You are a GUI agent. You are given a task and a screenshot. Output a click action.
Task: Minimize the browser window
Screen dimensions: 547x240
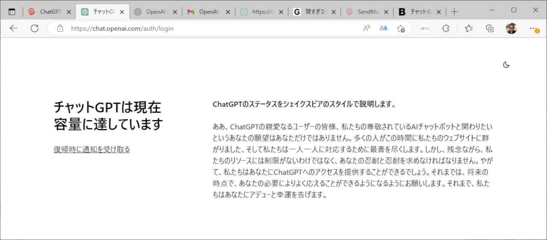click(492, 10)
